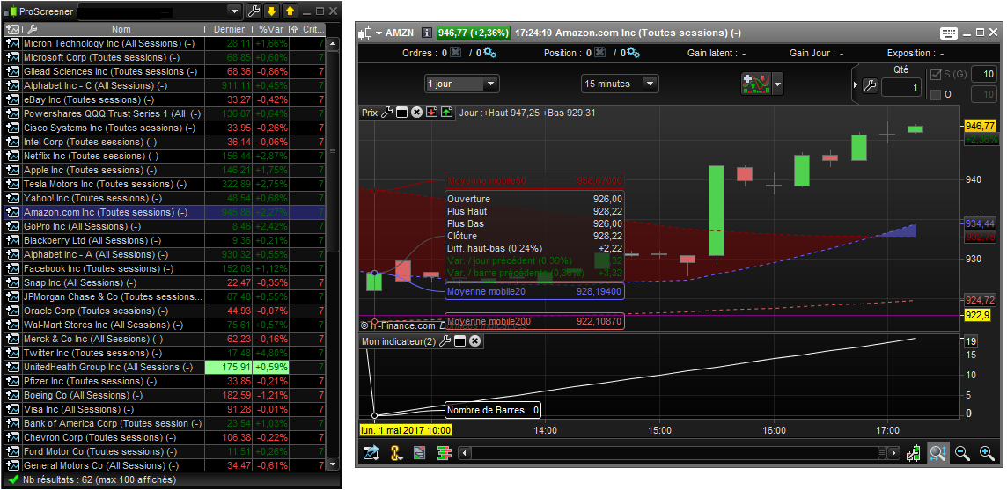Open chart icon for Tesla Motors row
The width and height of the screenshot is (1007, 490).
pos(13,185)
